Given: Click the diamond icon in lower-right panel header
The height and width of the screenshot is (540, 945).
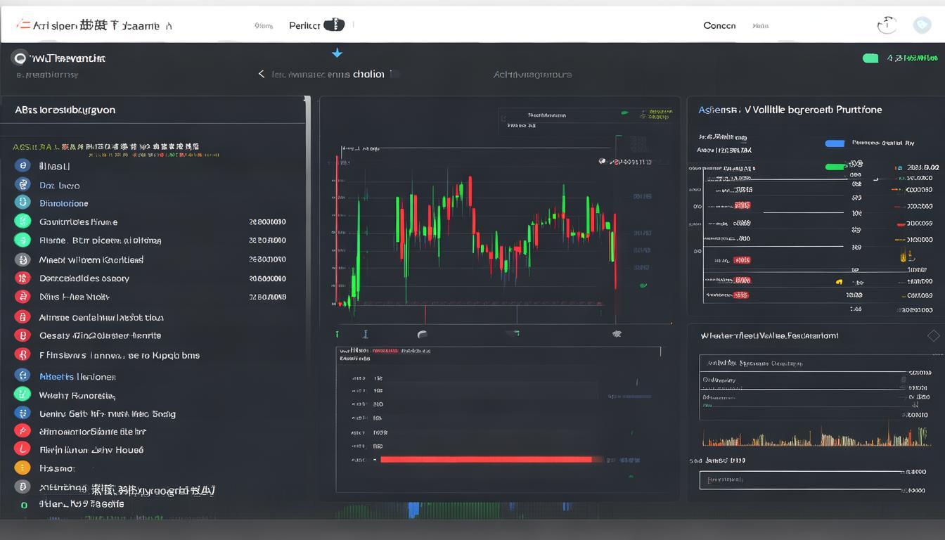Looking at the screenshot, I should [933, 335].
